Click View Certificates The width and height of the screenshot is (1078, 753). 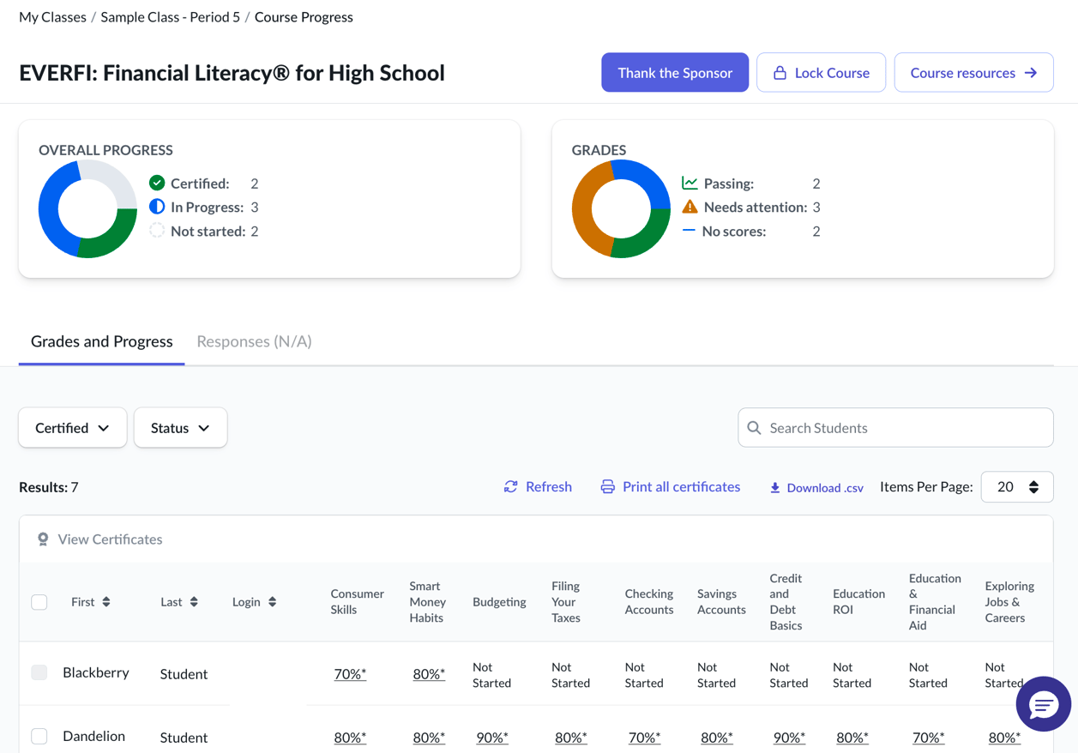tap(99, 539)
